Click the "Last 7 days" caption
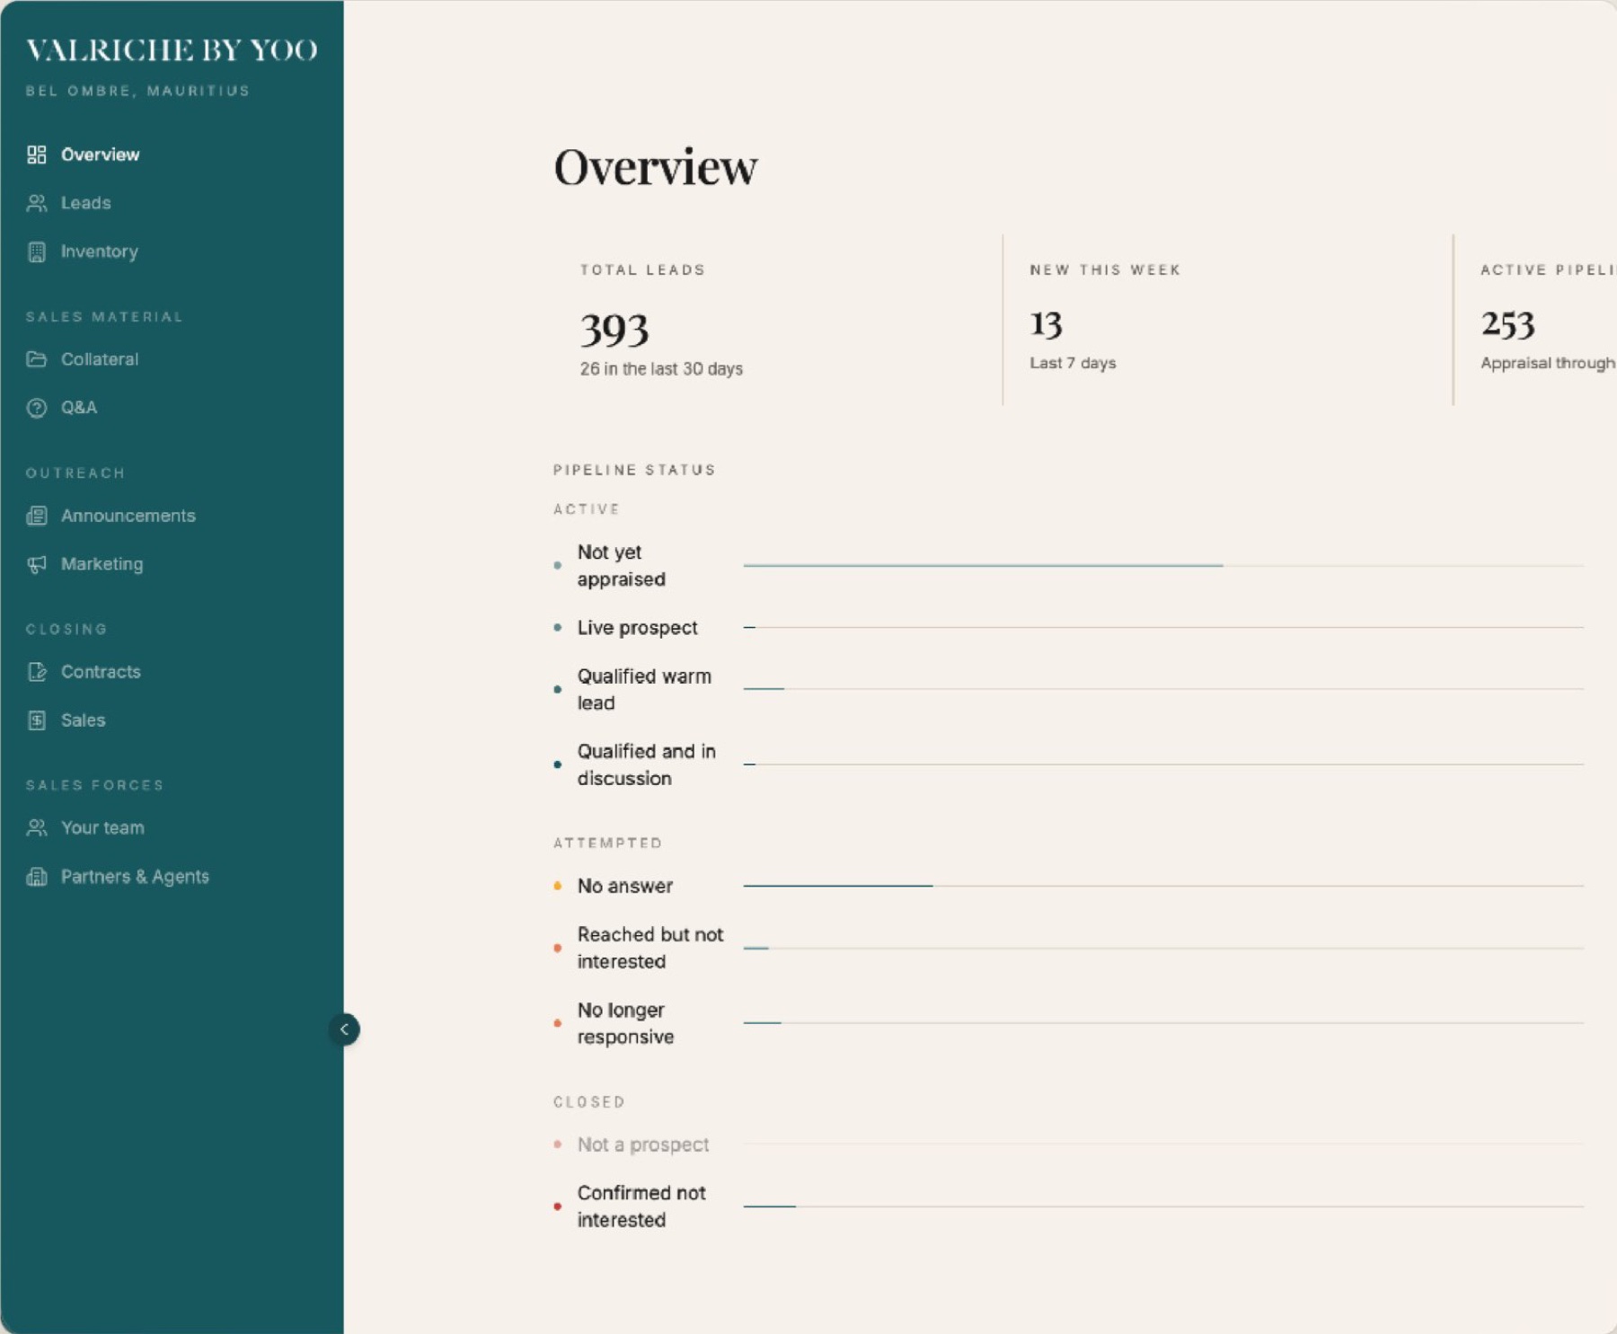Screen dimensions: 1617x1334 pos(1073,363)
